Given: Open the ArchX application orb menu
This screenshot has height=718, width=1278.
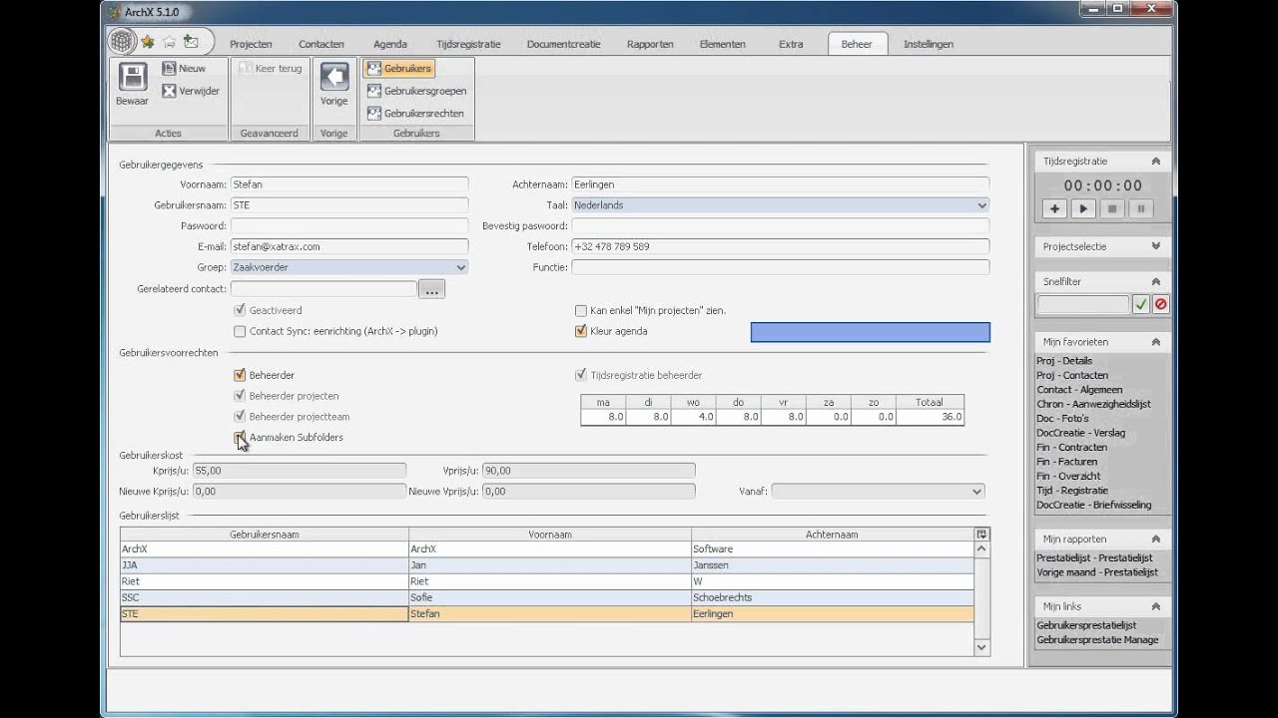Looking at the screenshot, I should click(x=122, y=42).
